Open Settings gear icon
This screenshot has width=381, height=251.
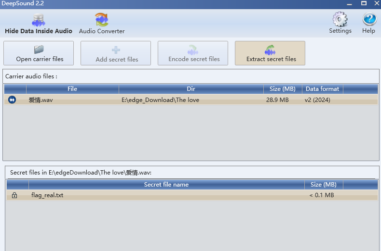(x=340, y=20)
